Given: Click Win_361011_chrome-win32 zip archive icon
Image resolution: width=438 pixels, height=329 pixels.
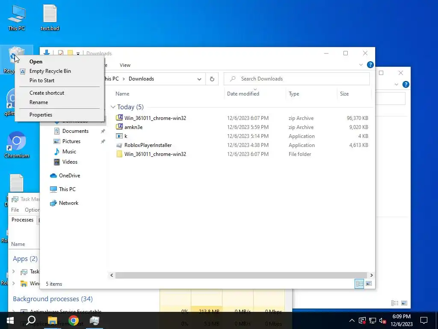Looking at the screenshot, I should (119, 118).
